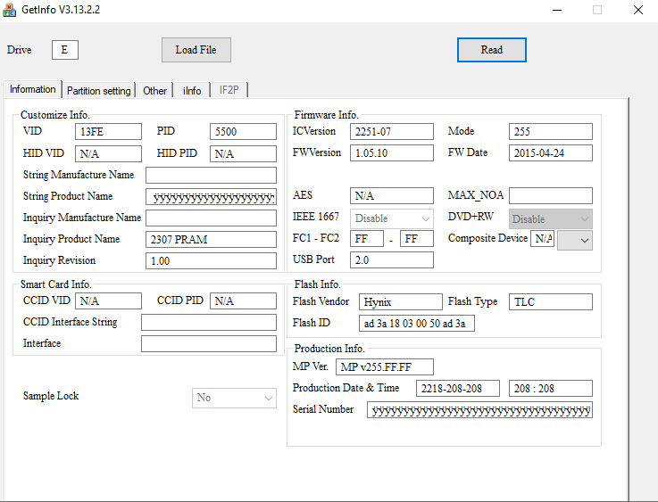Expand the Sample Lock dropdown
658x502 pixels.
pos(234,398)
